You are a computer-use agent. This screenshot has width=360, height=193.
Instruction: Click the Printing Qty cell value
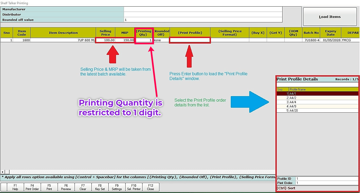[144, 40]
